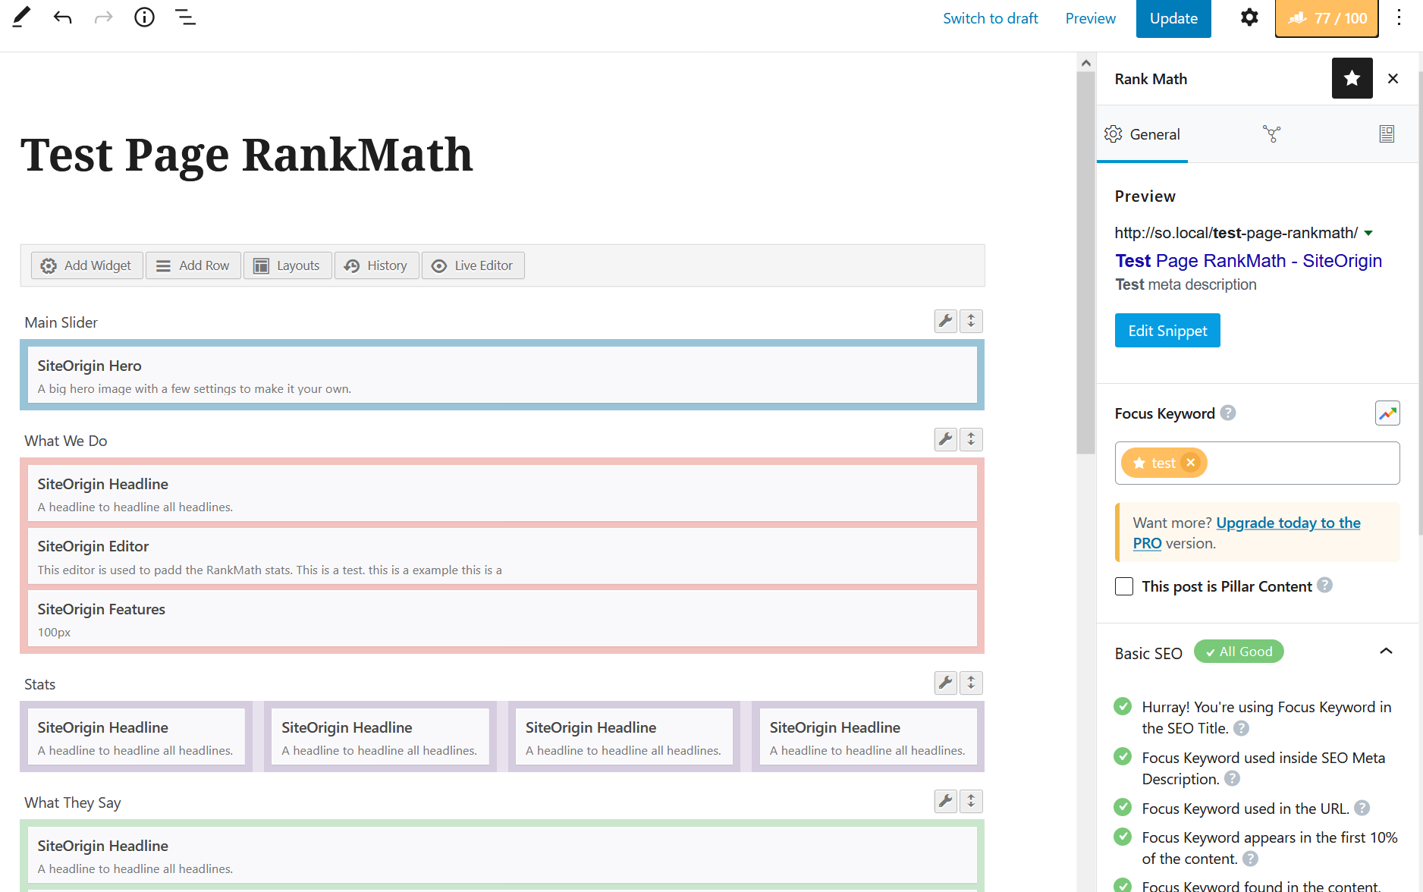This screenshot has height=892, width=1423.
Task: Click the Add Widget toolbar button
Action: point(86,265)
